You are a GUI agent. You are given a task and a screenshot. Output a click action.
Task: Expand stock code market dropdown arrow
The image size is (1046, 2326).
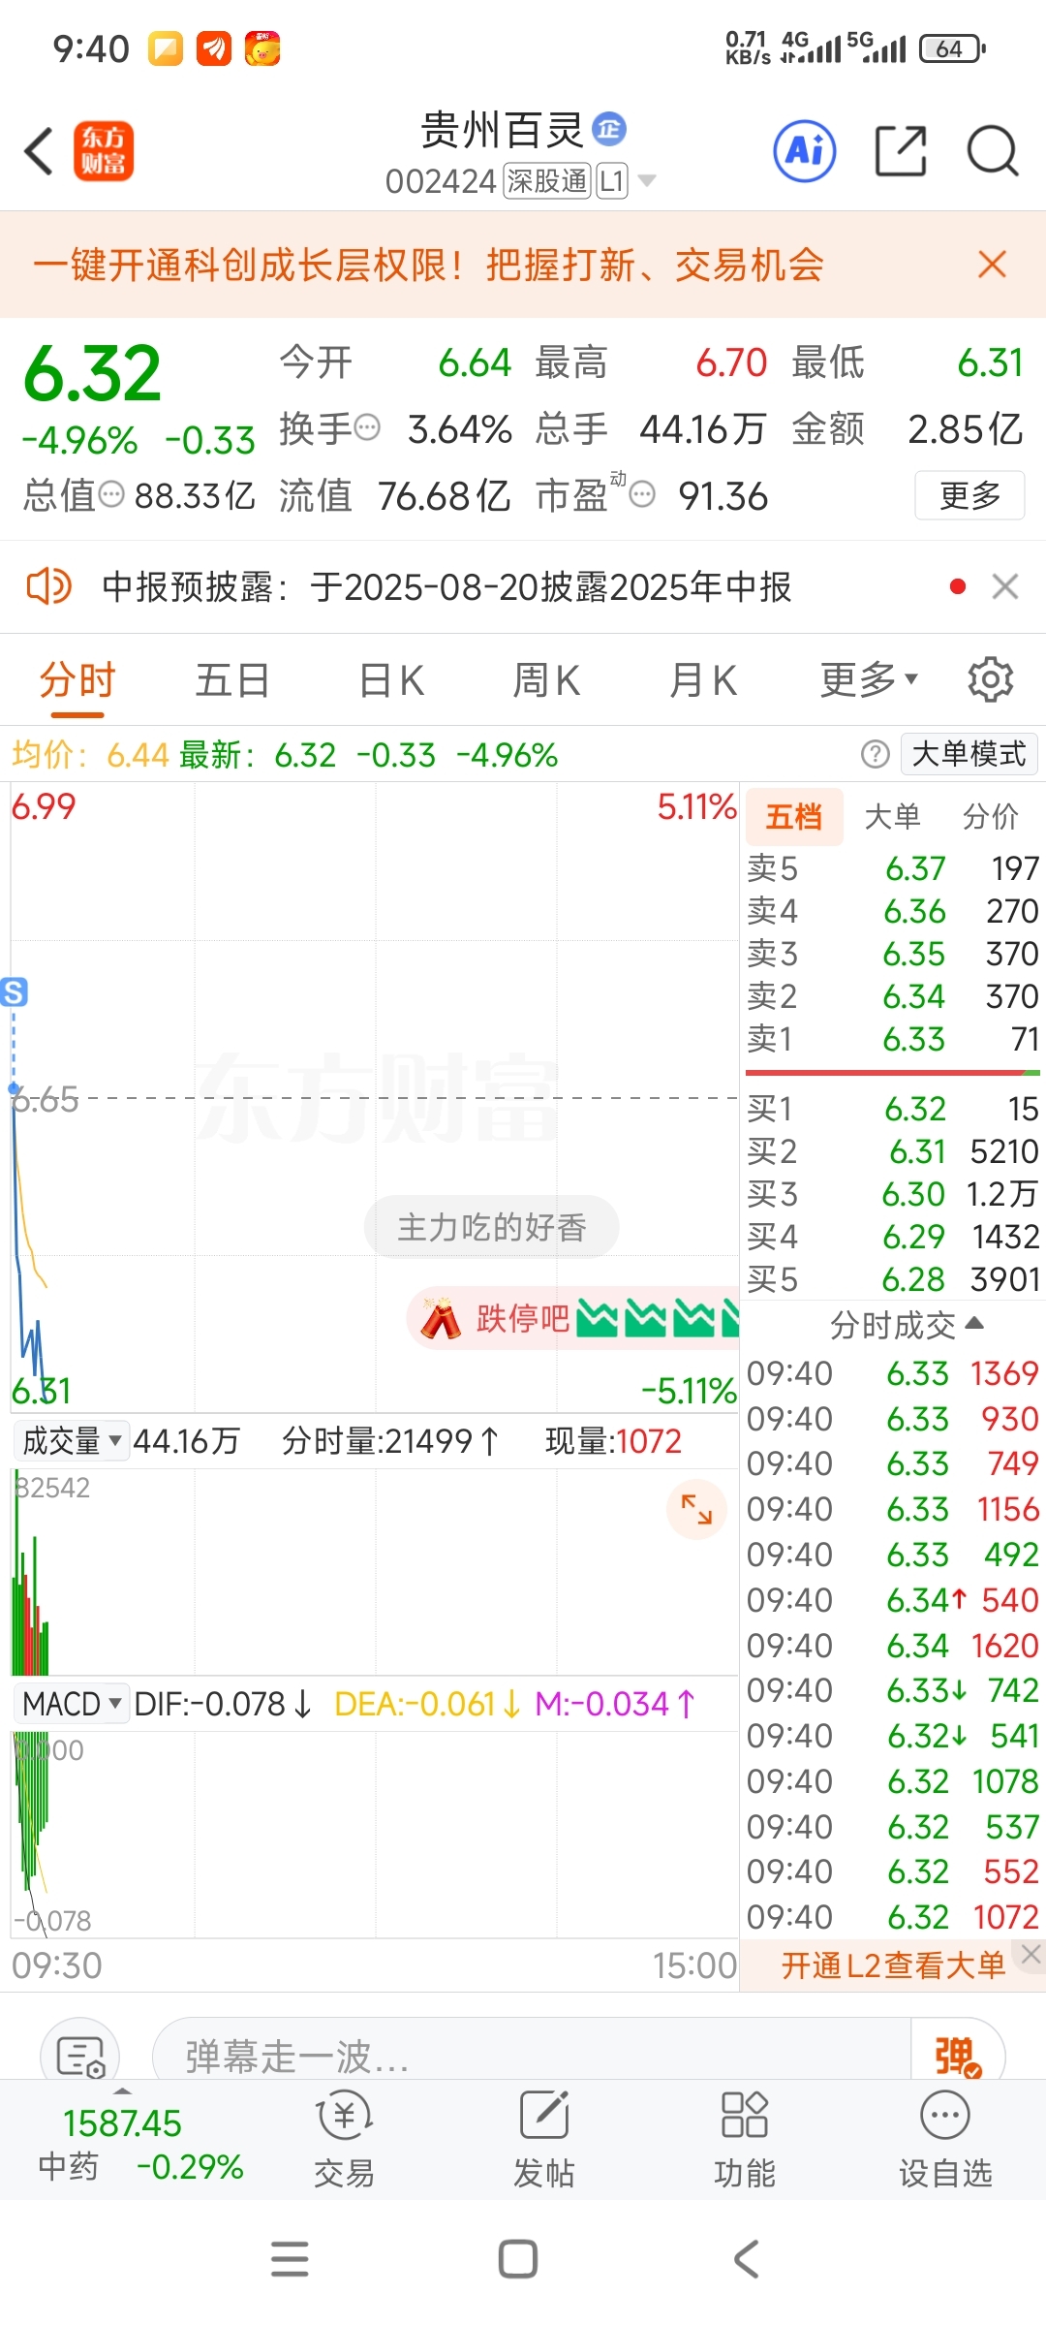[647, 180]
